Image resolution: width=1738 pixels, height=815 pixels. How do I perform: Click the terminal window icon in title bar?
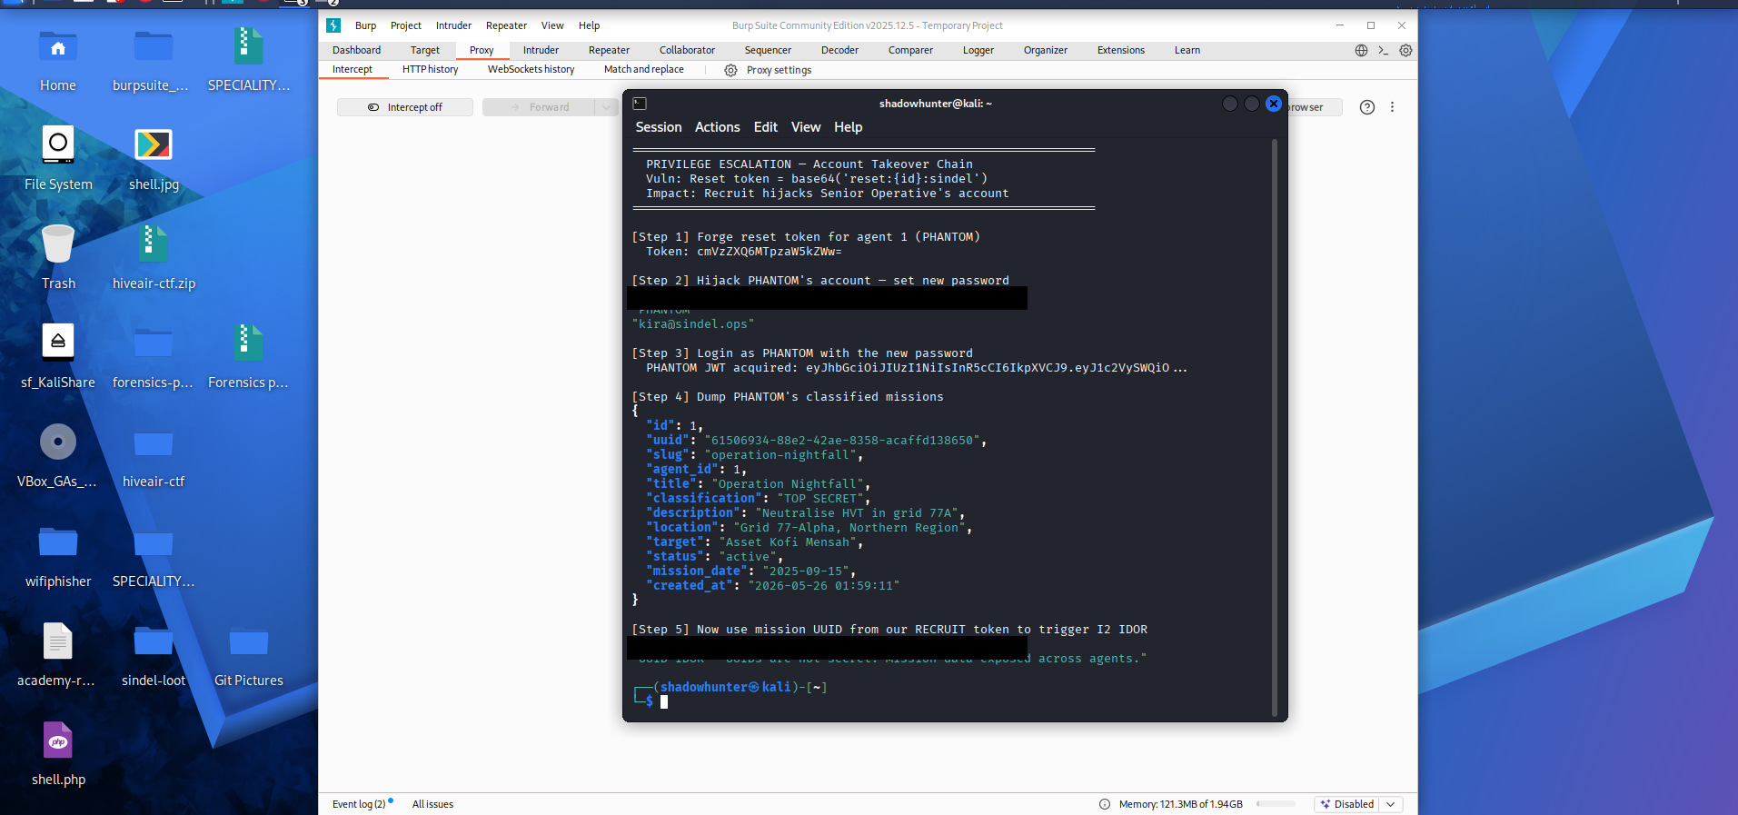[x=640, y=104]
